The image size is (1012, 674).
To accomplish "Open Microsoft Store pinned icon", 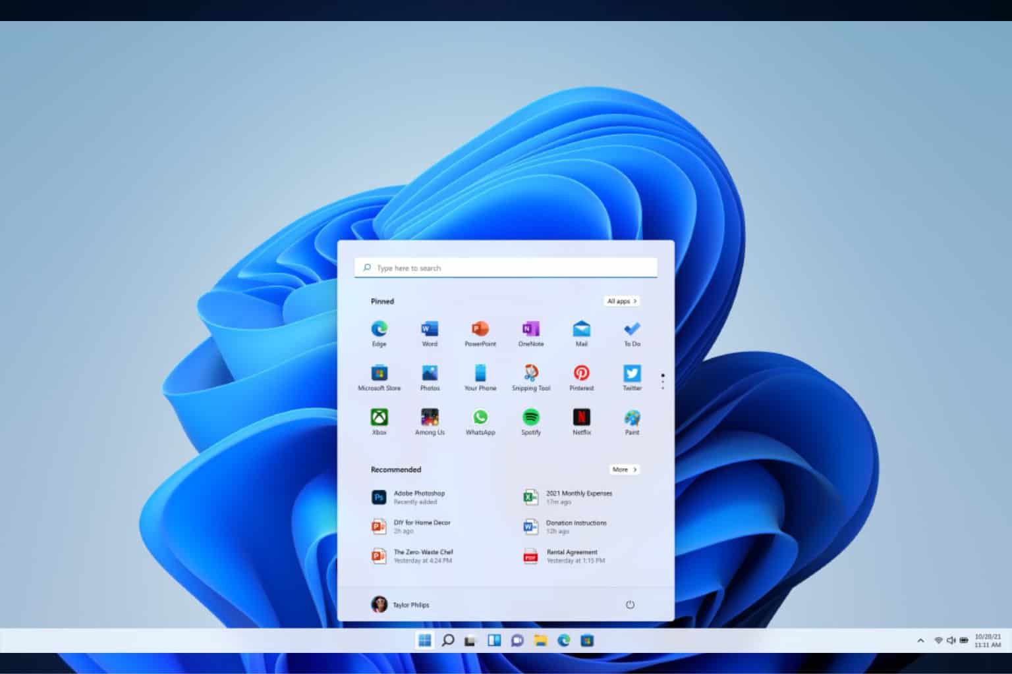I will tap(379, 378).
